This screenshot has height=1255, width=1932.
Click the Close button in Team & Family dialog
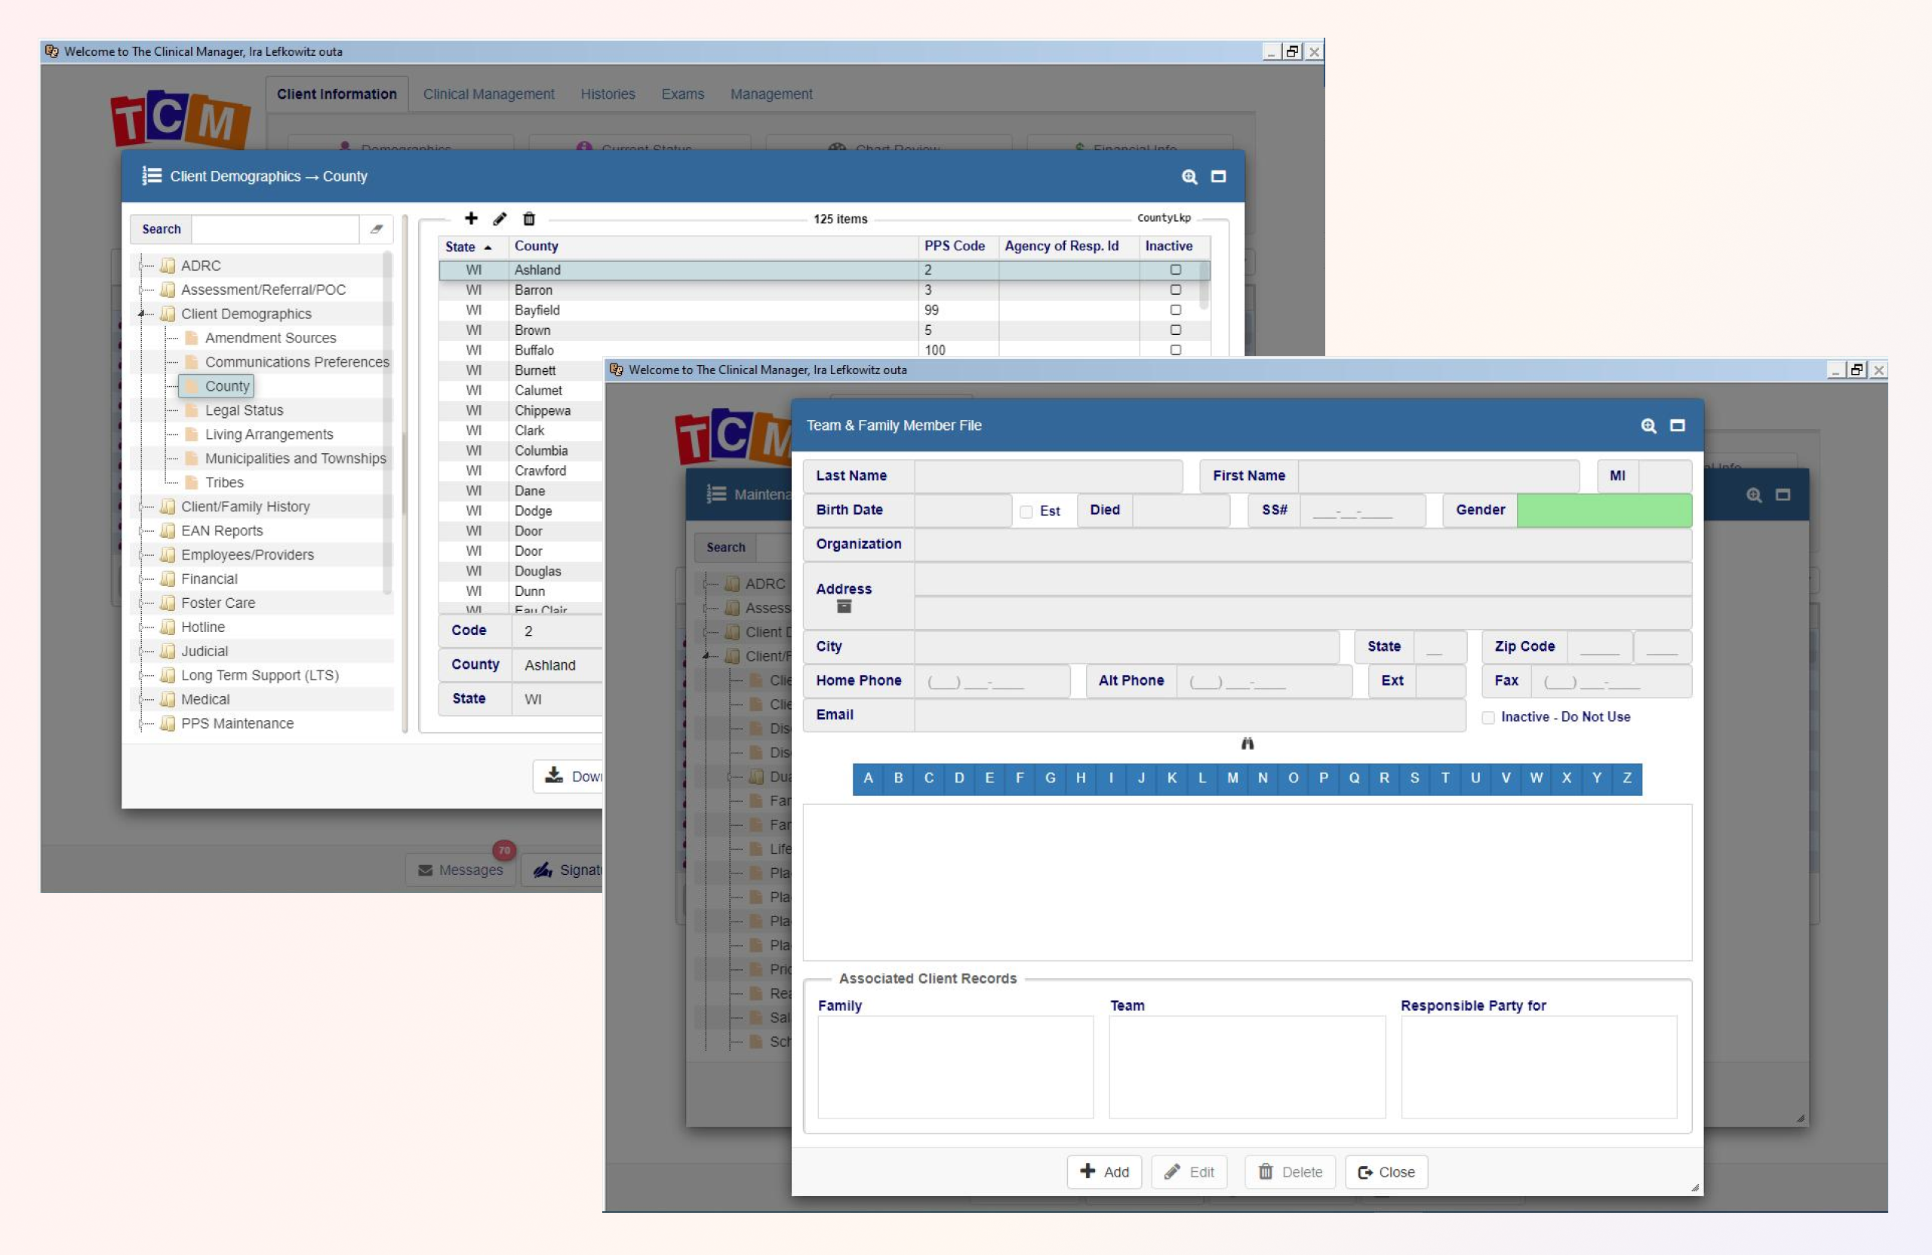1386,1172
